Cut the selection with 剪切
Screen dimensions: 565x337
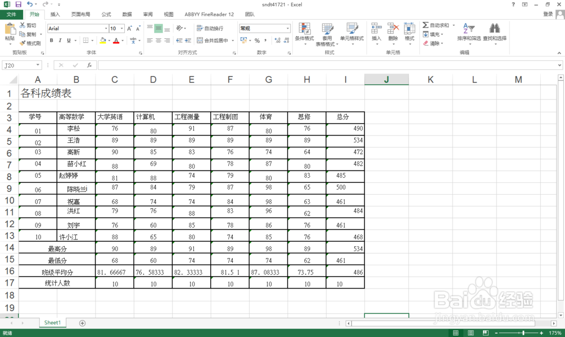point(28,25)
